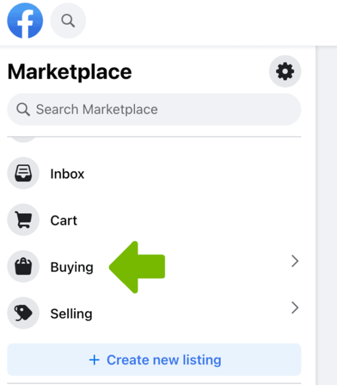Click the Facebook logo icon

coord(25,21)
